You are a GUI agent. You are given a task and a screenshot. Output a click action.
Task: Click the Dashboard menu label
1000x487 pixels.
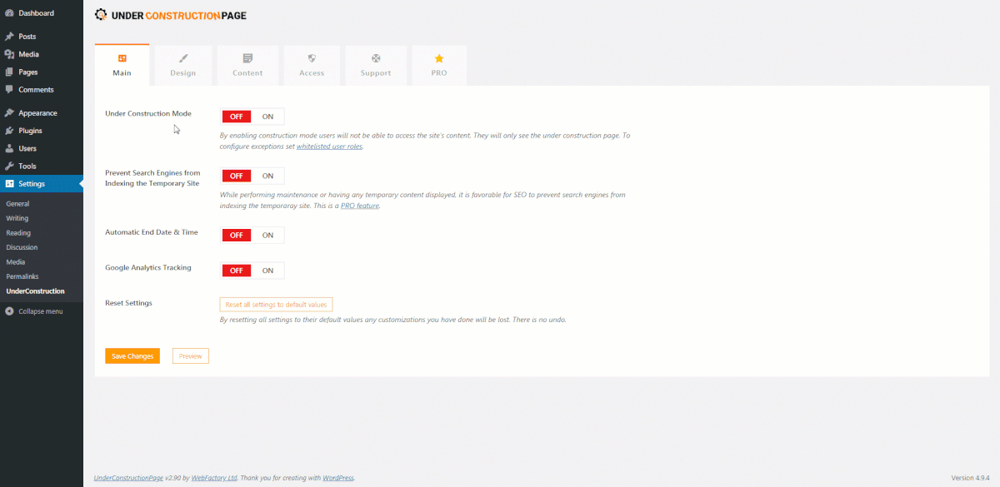[37, 13]
